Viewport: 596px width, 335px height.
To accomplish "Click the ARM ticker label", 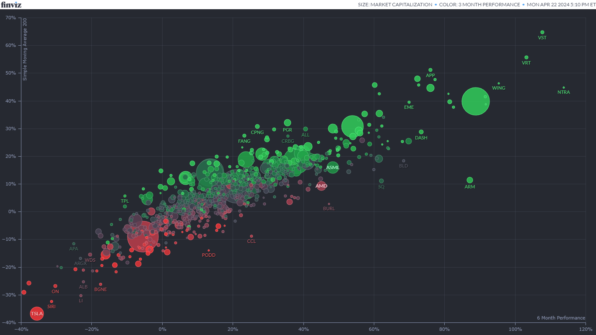I will (x=470, y=187).
